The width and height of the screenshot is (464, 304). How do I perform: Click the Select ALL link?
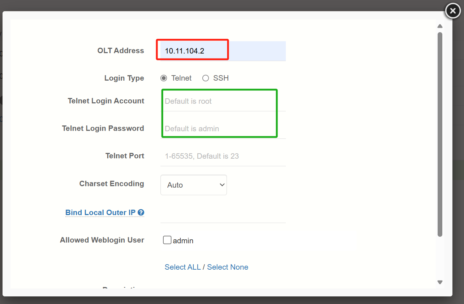182,267
